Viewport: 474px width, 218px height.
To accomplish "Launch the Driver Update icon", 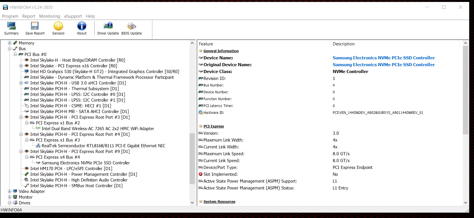I will [x=108, y=26].
